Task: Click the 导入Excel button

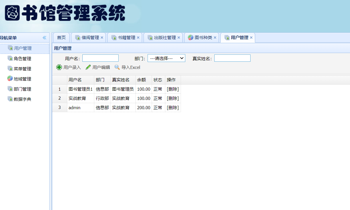Action: tap(127, 67)
